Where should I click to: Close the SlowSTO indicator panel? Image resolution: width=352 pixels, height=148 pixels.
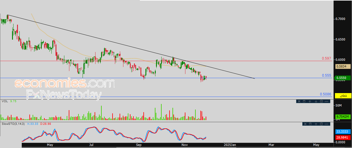pyautogui.click(x=305, y=124)
